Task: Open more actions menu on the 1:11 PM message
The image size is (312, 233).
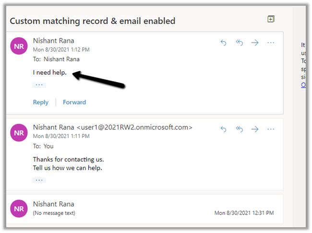Action: click(271, 129)
